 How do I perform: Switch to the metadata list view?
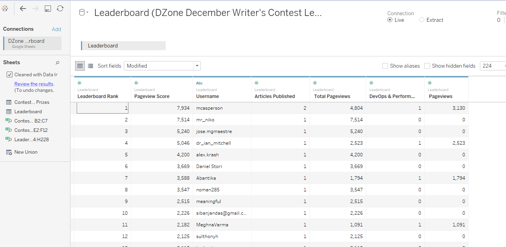90,66
